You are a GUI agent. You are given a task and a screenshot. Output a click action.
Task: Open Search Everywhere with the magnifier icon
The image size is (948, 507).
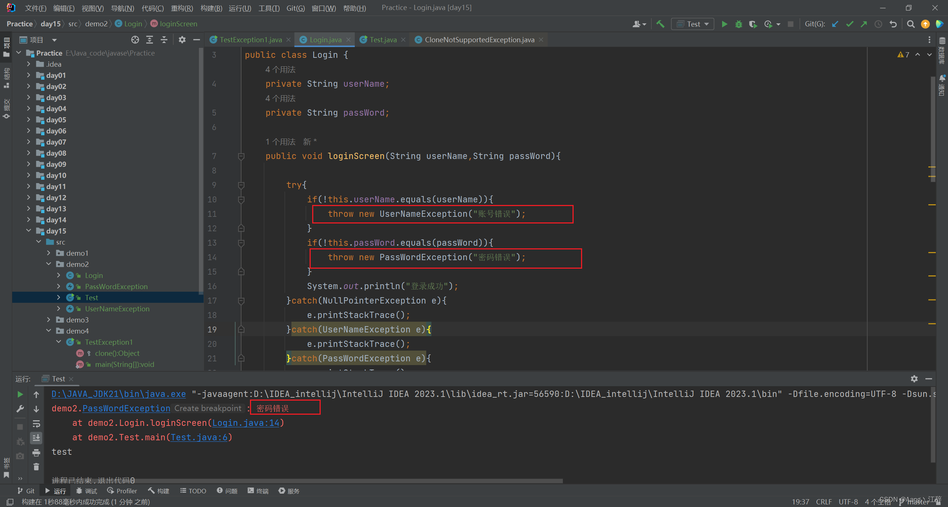point(911,24)
